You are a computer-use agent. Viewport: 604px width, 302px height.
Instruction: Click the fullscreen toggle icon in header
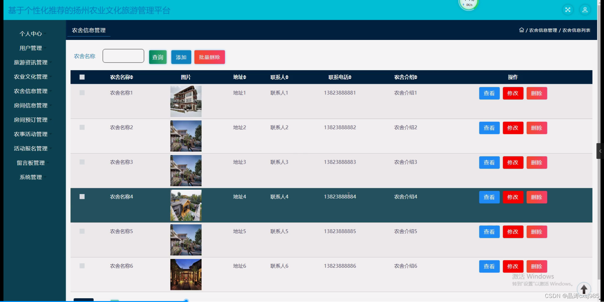(568, 10)
